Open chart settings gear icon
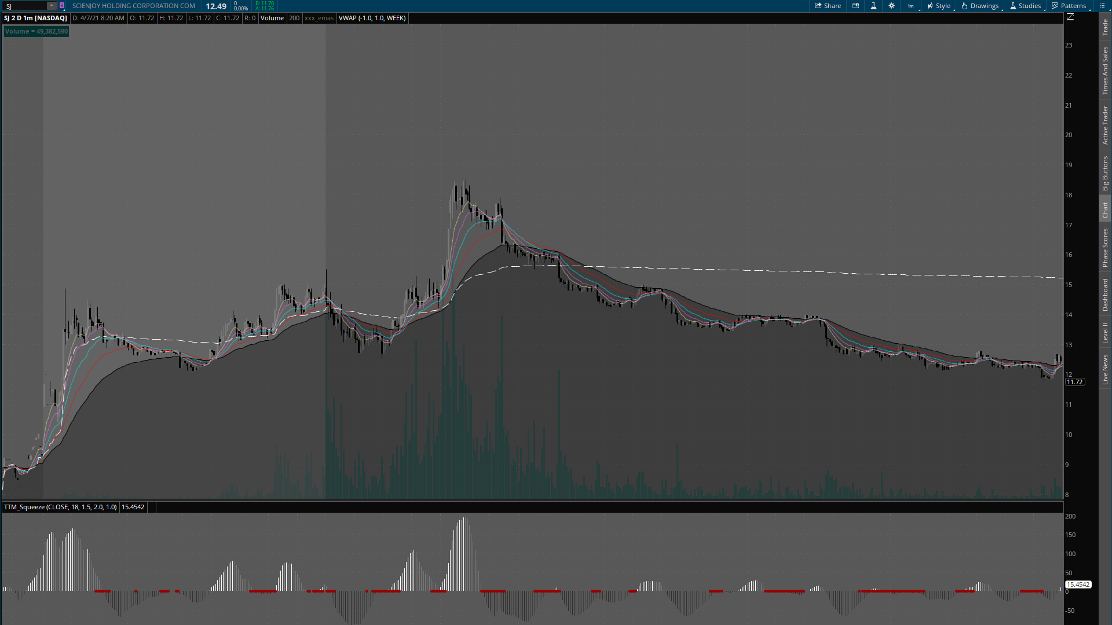Image resolution: width=1112 pixels, height=625 pixels. click(891, 6)
